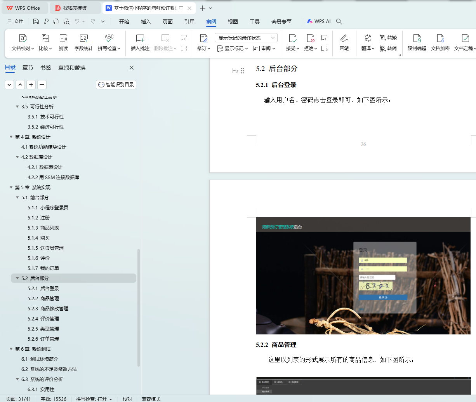
Task: Jump to 5.2.4 评价管理 heading
Action: (x=43, y=318)
